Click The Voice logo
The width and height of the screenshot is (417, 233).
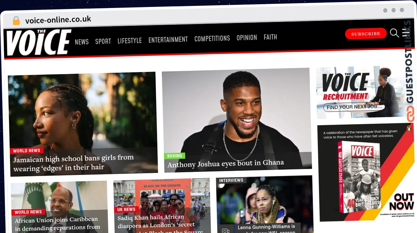click(x=39, y=42)
